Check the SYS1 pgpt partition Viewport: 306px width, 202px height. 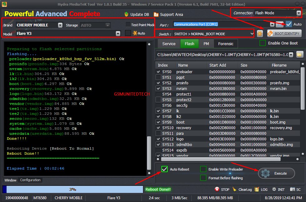[158, 77]
